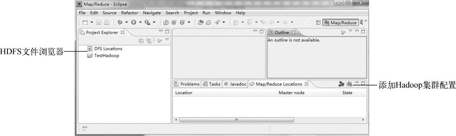Click the Last Edit Location icon

pyautogui.click(x=263, y=22)
